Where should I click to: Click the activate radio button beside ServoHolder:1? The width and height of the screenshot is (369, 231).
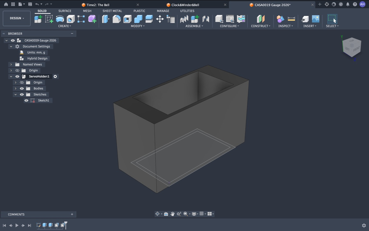click(x=55, y=76)
